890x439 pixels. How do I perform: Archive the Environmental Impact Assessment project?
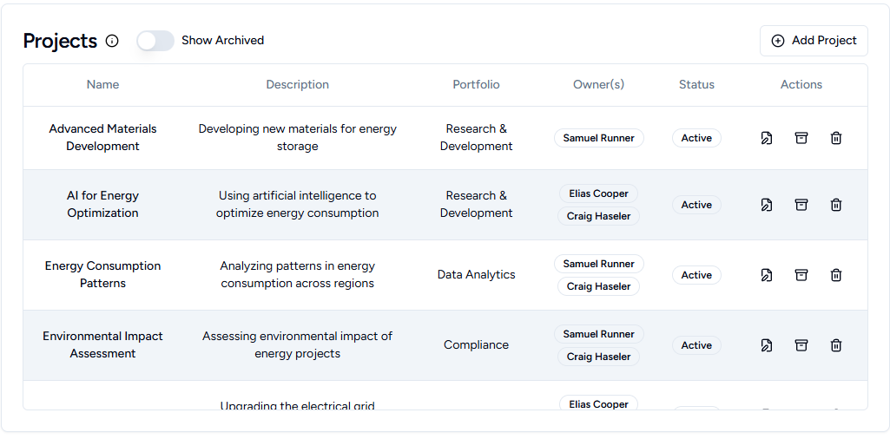pyautogui.click(x=801, y=345)
